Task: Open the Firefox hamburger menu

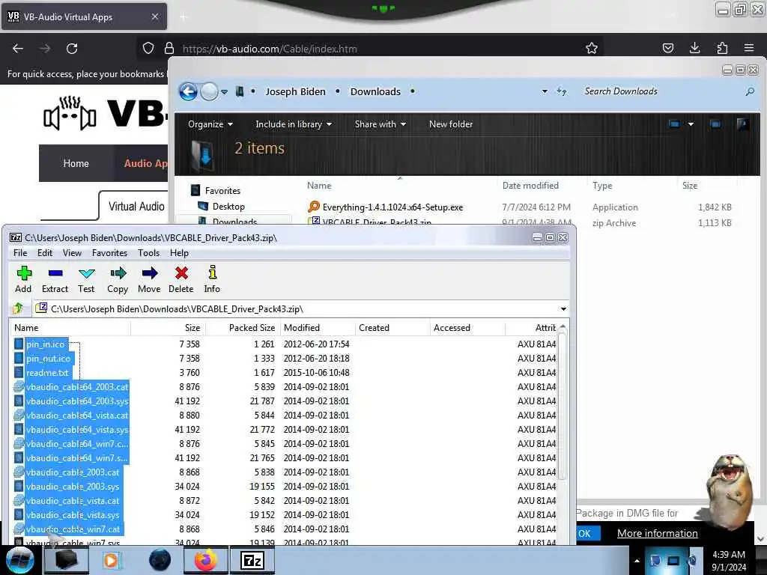Action: click(749, 48)
